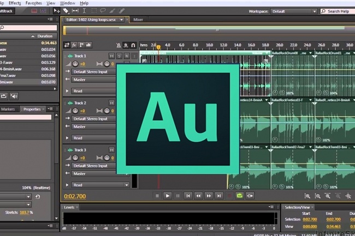Adjust Track 1 volume knob
This screenshot has width=355, height=236.
[75, 64]
